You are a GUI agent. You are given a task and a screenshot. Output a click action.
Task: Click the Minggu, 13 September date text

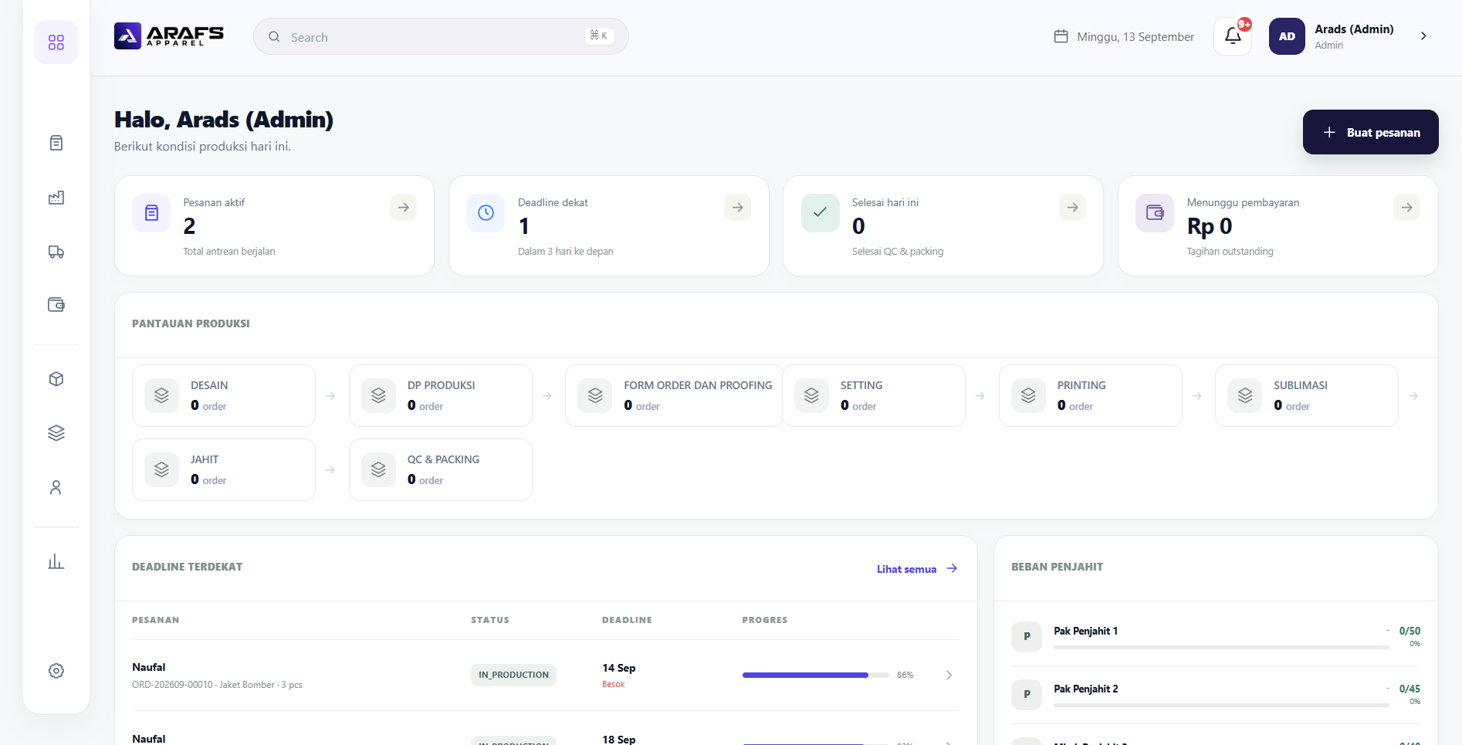coord(1135,37)
